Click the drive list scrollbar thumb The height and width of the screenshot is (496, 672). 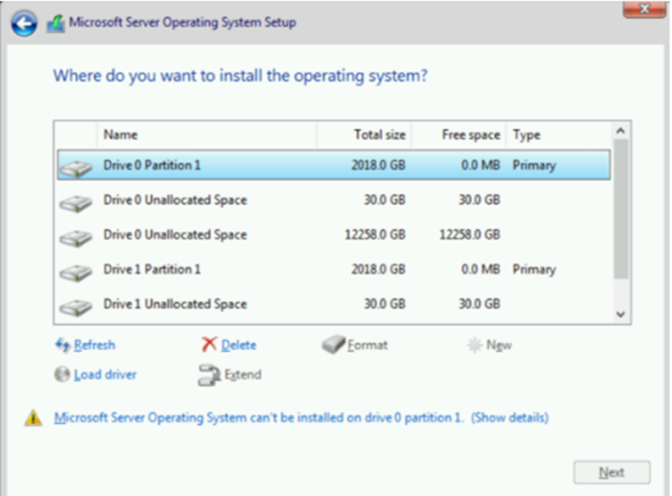pyautogui.click(x=620, y=209)
